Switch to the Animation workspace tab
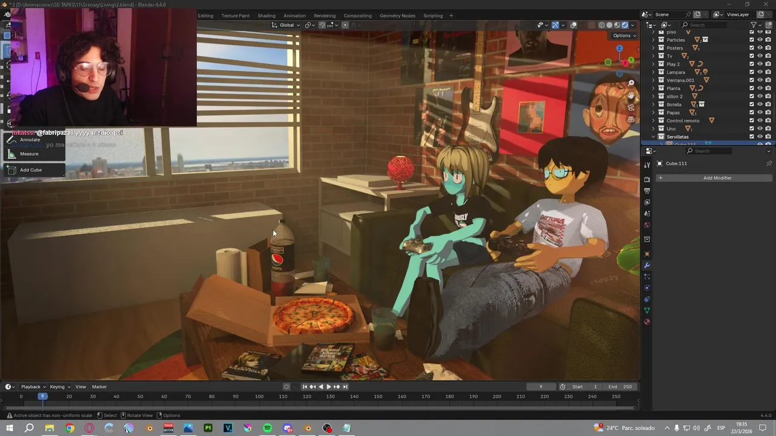The image size is (776, 436). pos(295,16)
